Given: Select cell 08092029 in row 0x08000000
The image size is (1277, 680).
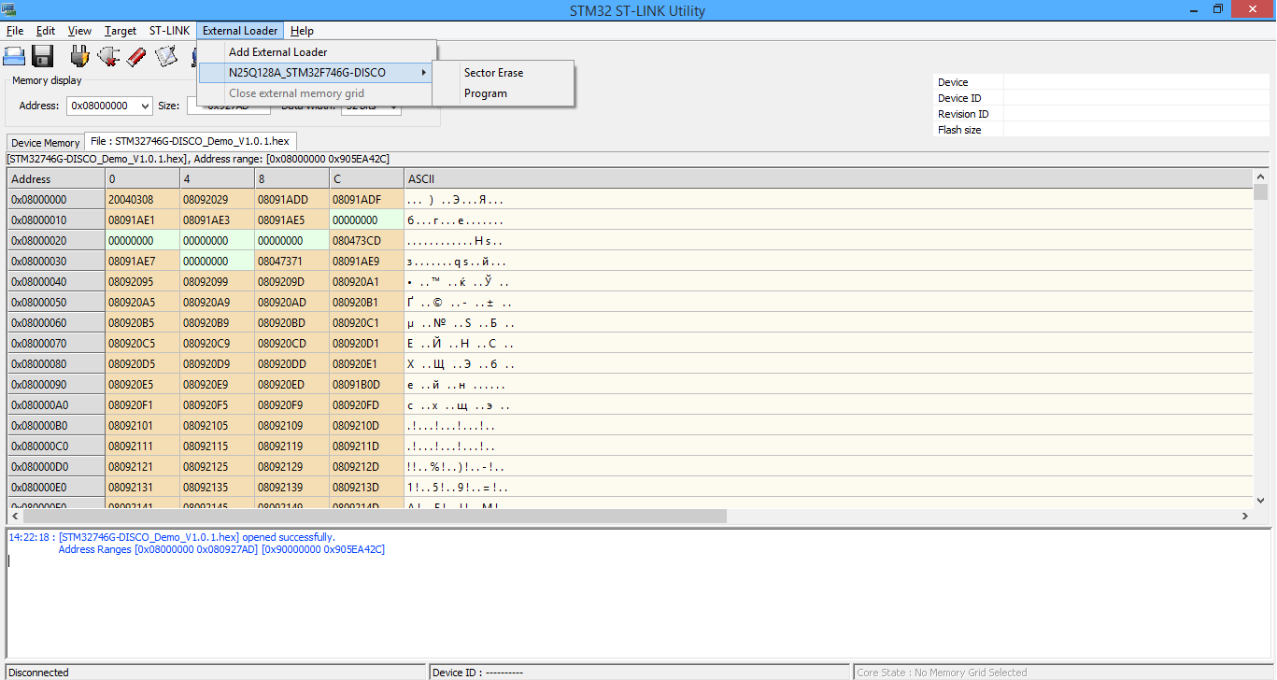Looking at the screenshot, I should 217,199.
